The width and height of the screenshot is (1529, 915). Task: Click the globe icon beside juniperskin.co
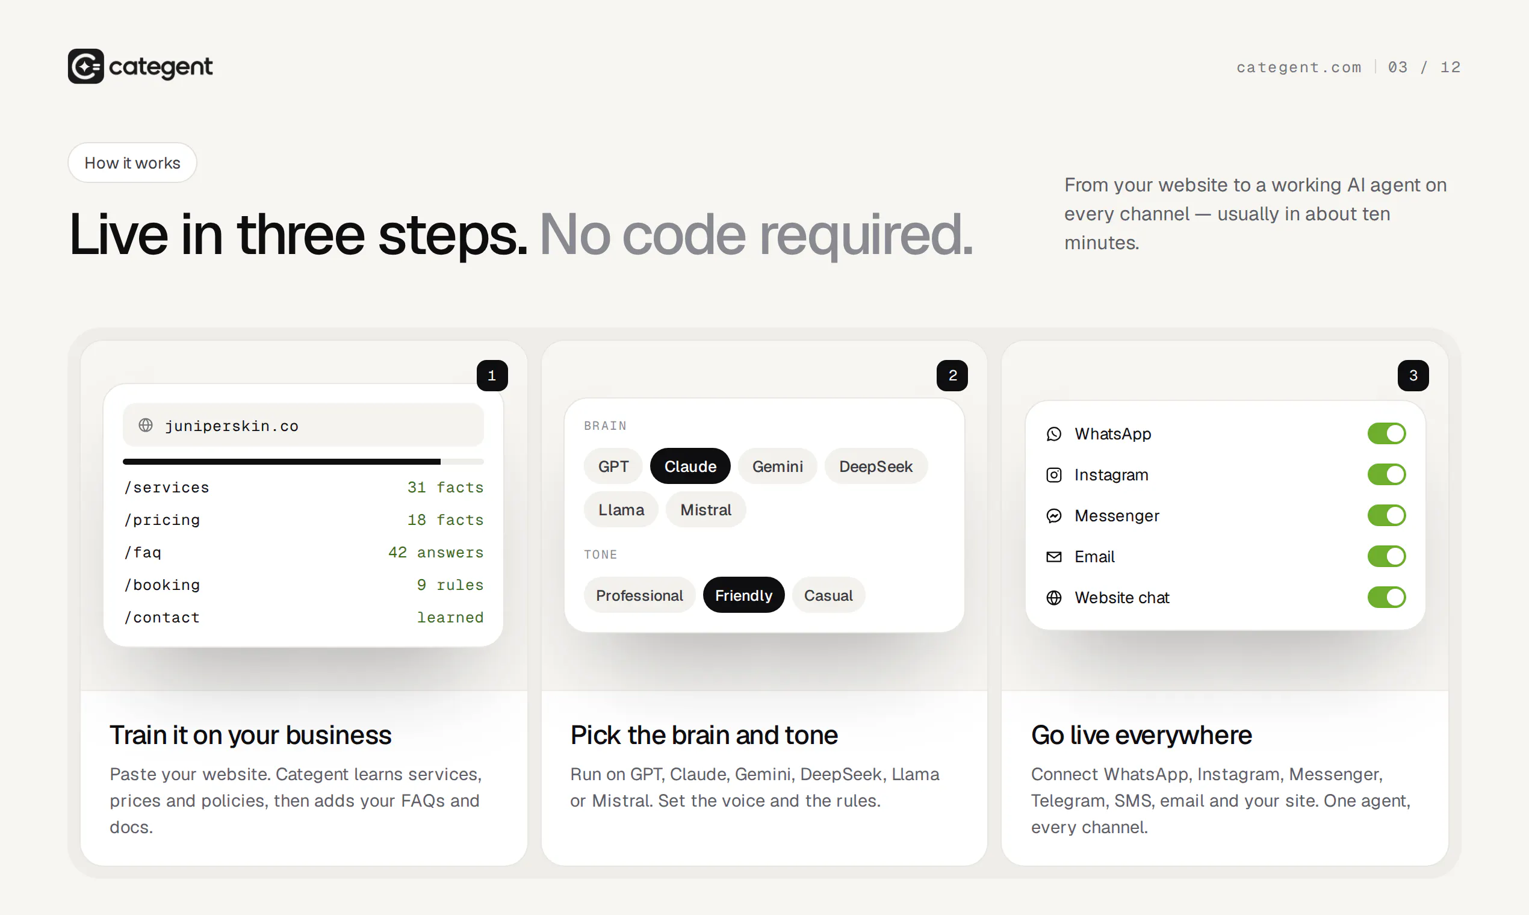tap(146, 425)
